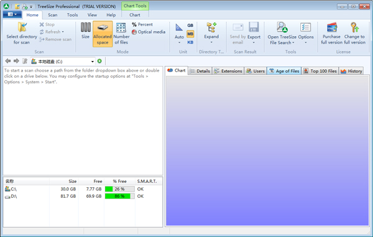Toggle Allocated space mode

103,34
